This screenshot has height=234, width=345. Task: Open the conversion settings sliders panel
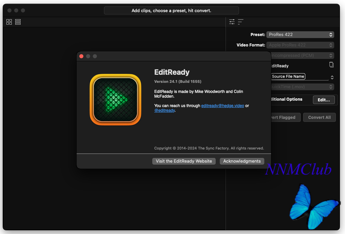coord(232,22)
